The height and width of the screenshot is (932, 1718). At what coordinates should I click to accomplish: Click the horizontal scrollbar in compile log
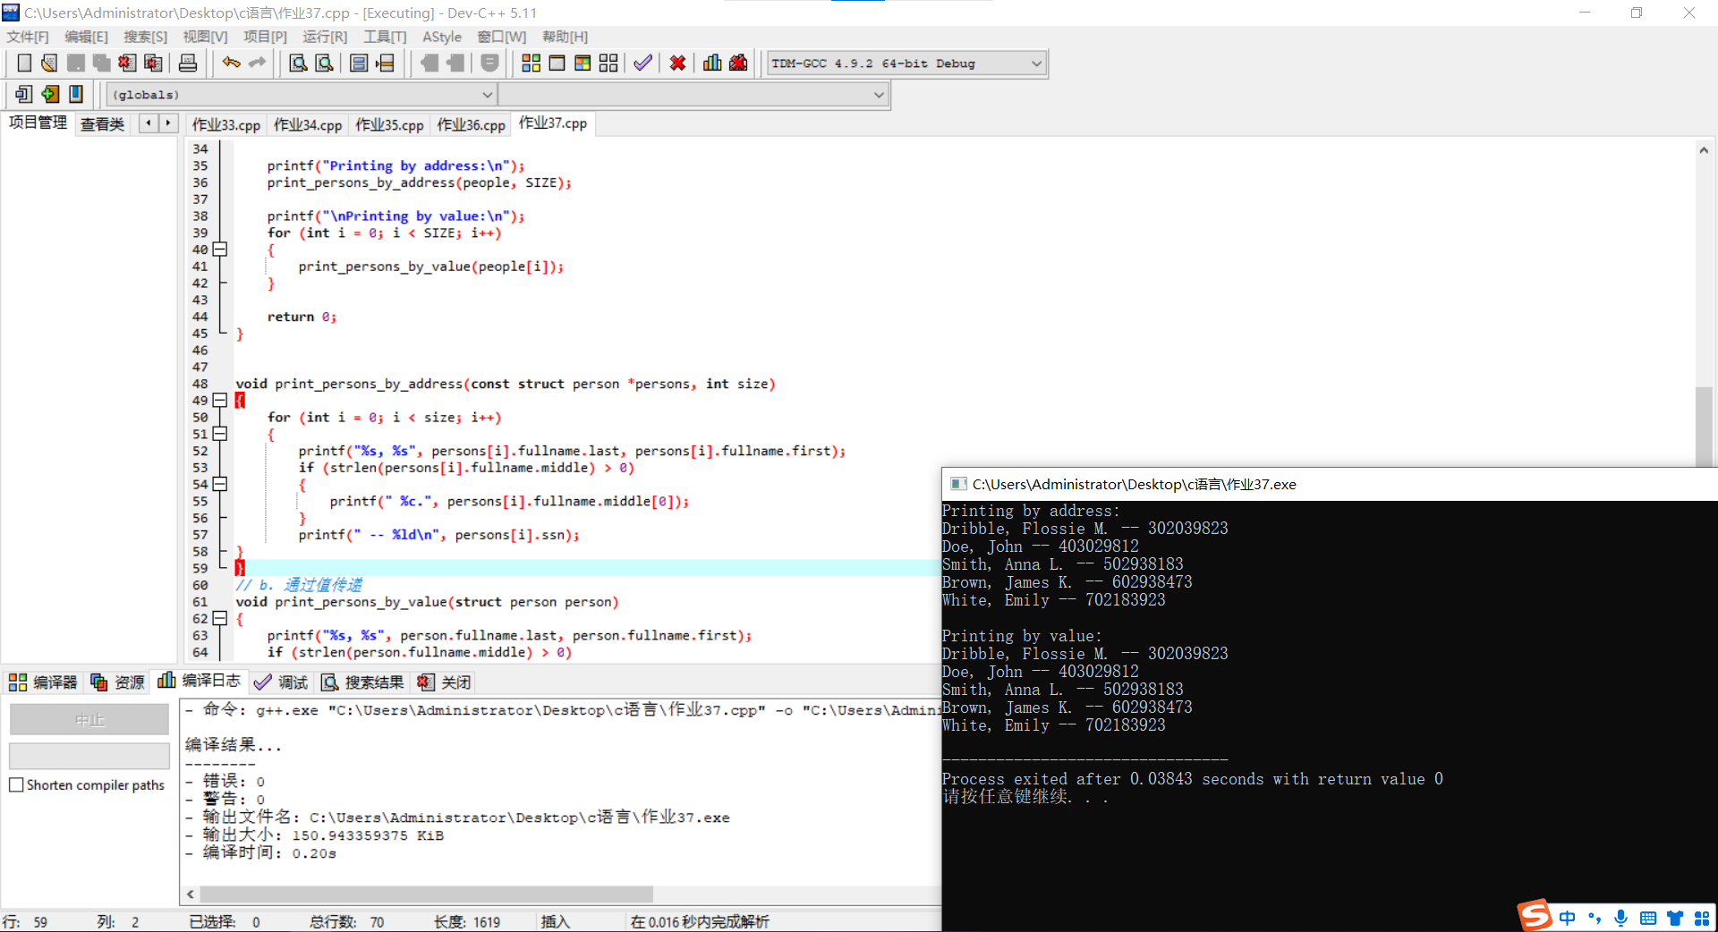pos(426,894)
